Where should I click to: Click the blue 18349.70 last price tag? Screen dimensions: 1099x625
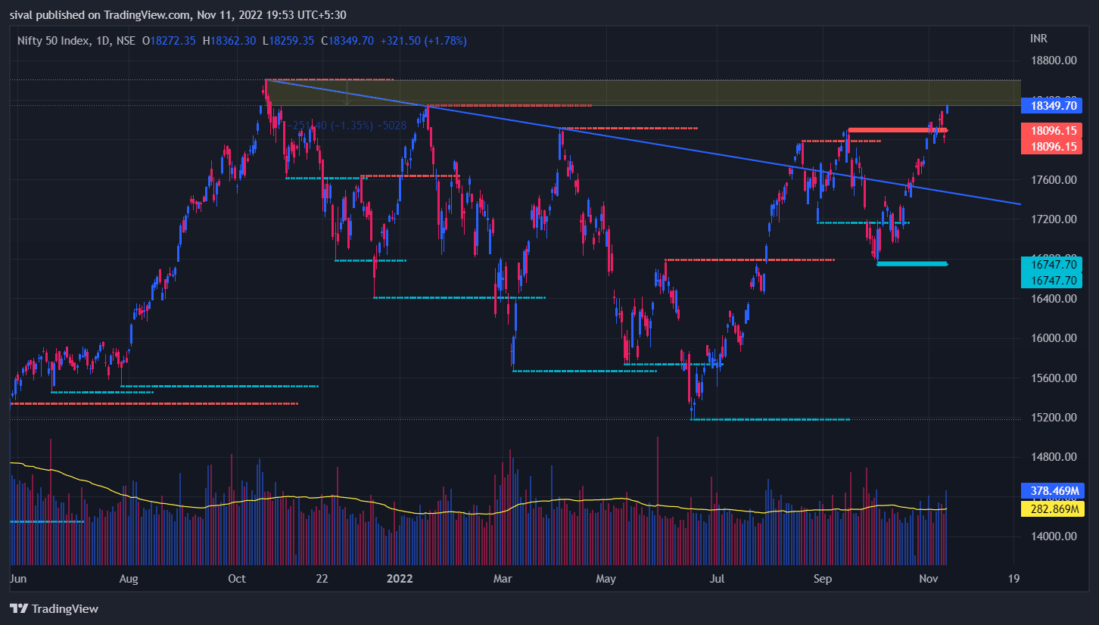[1052, 106]
